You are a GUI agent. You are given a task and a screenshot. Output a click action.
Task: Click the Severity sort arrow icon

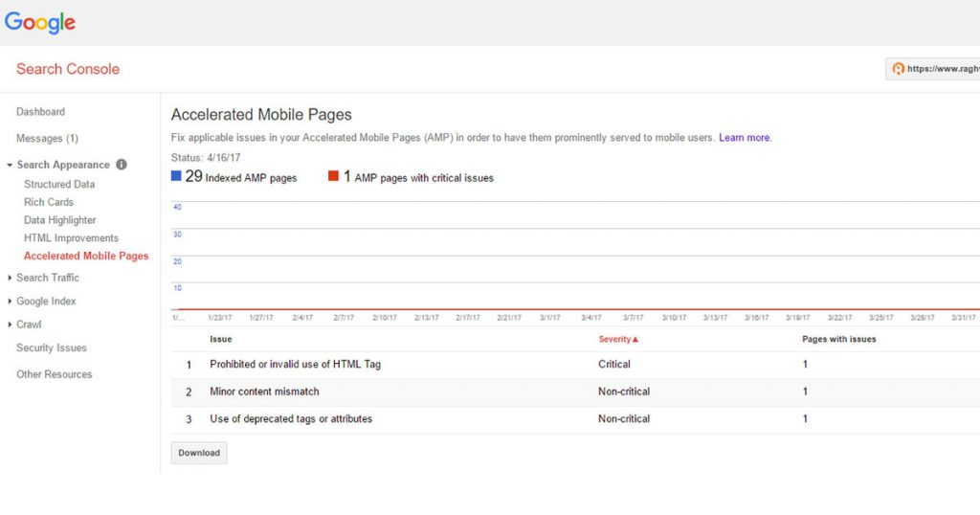pyautogui.click(x=635, y=340)
